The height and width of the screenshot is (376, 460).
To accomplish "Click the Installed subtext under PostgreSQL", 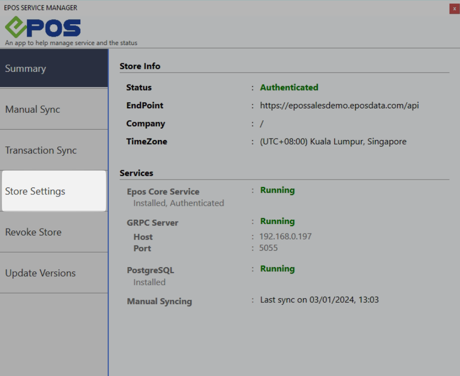I will [150, 282].
